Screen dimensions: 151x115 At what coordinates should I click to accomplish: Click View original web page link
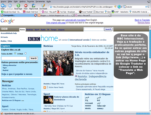pos(56,23)
